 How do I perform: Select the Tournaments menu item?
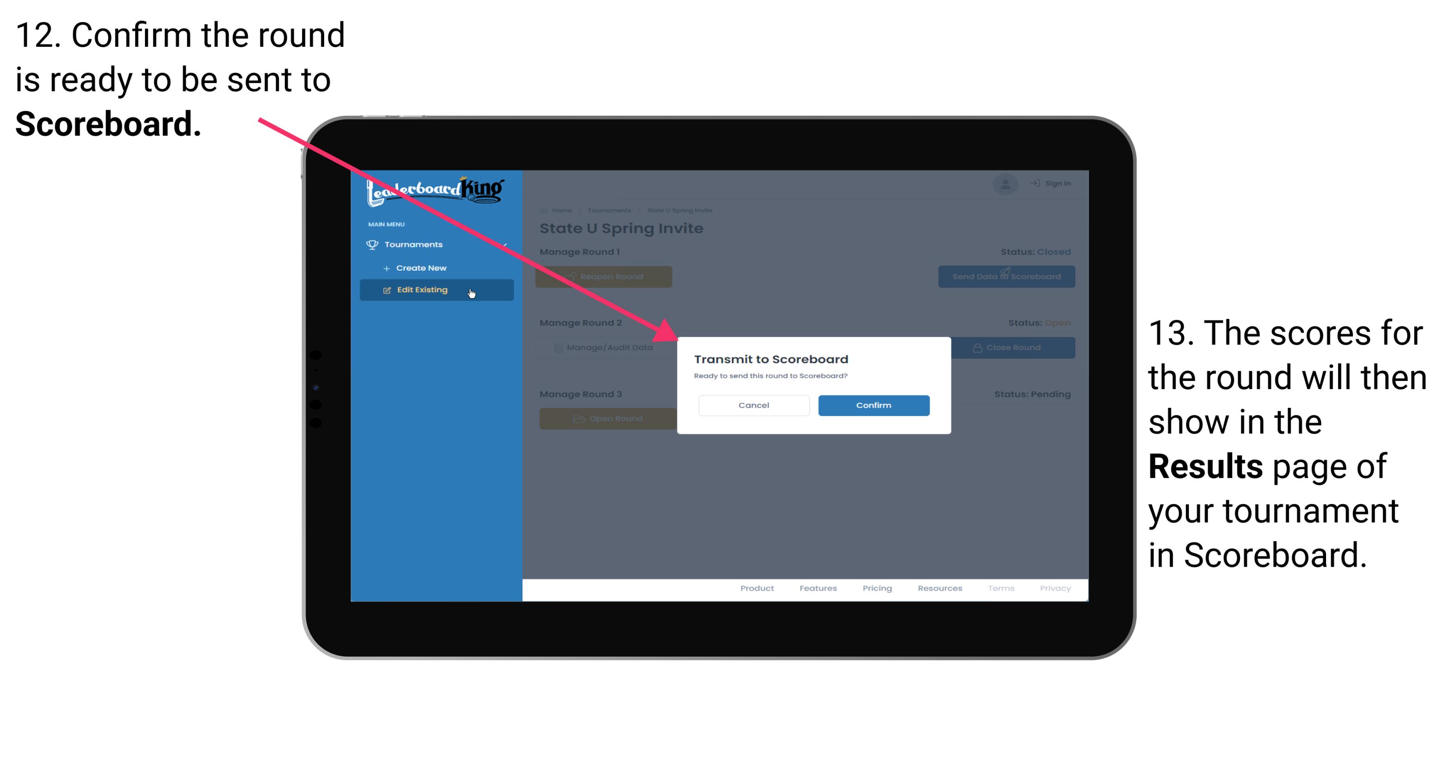(x=415, y=243)
